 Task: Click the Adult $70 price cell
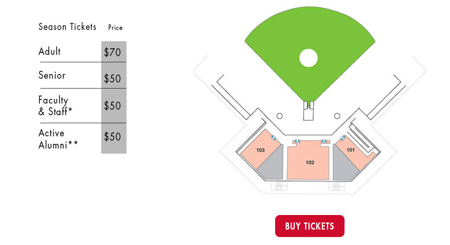tap(113, 52)
